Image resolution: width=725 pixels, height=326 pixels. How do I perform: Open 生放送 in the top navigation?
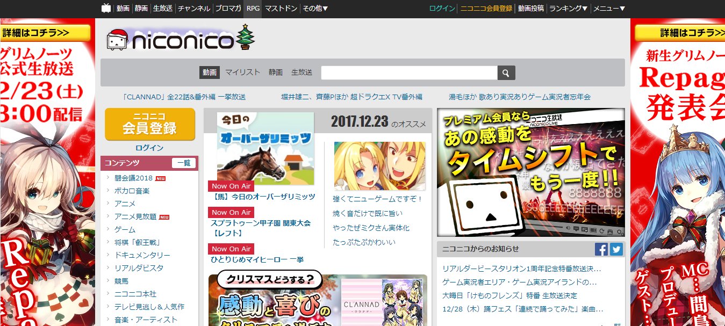pyautogui.click(x=163, y=8)
